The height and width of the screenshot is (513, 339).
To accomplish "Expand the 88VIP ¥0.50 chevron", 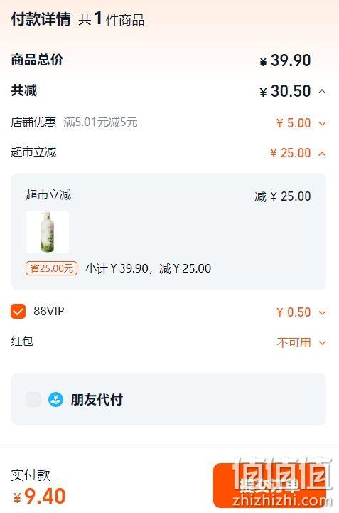I will [323, 313].
